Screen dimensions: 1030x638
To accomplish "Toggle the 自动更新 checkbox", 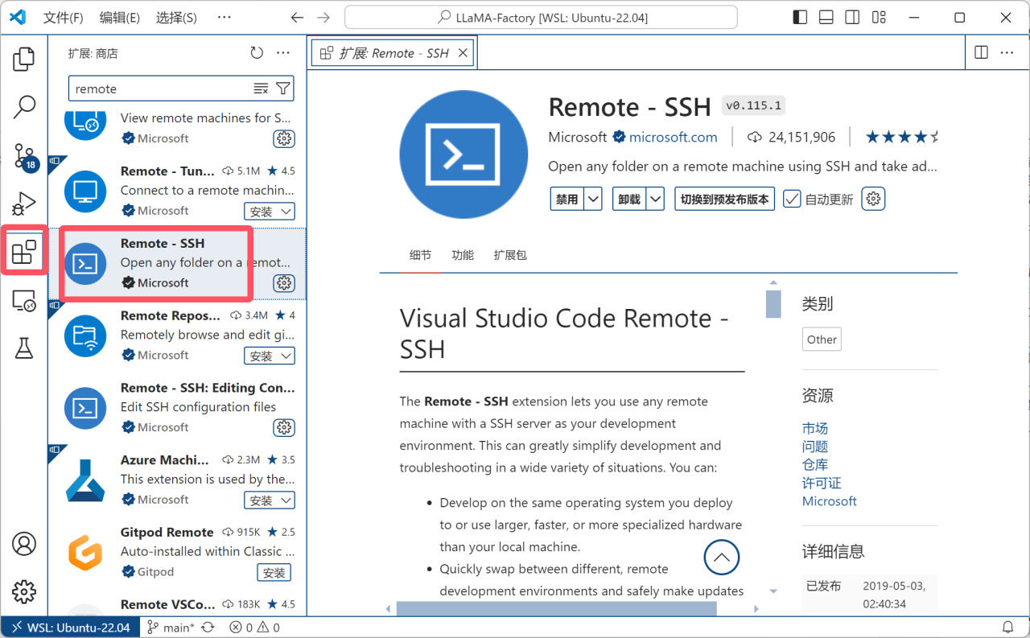I will [792, 199].
